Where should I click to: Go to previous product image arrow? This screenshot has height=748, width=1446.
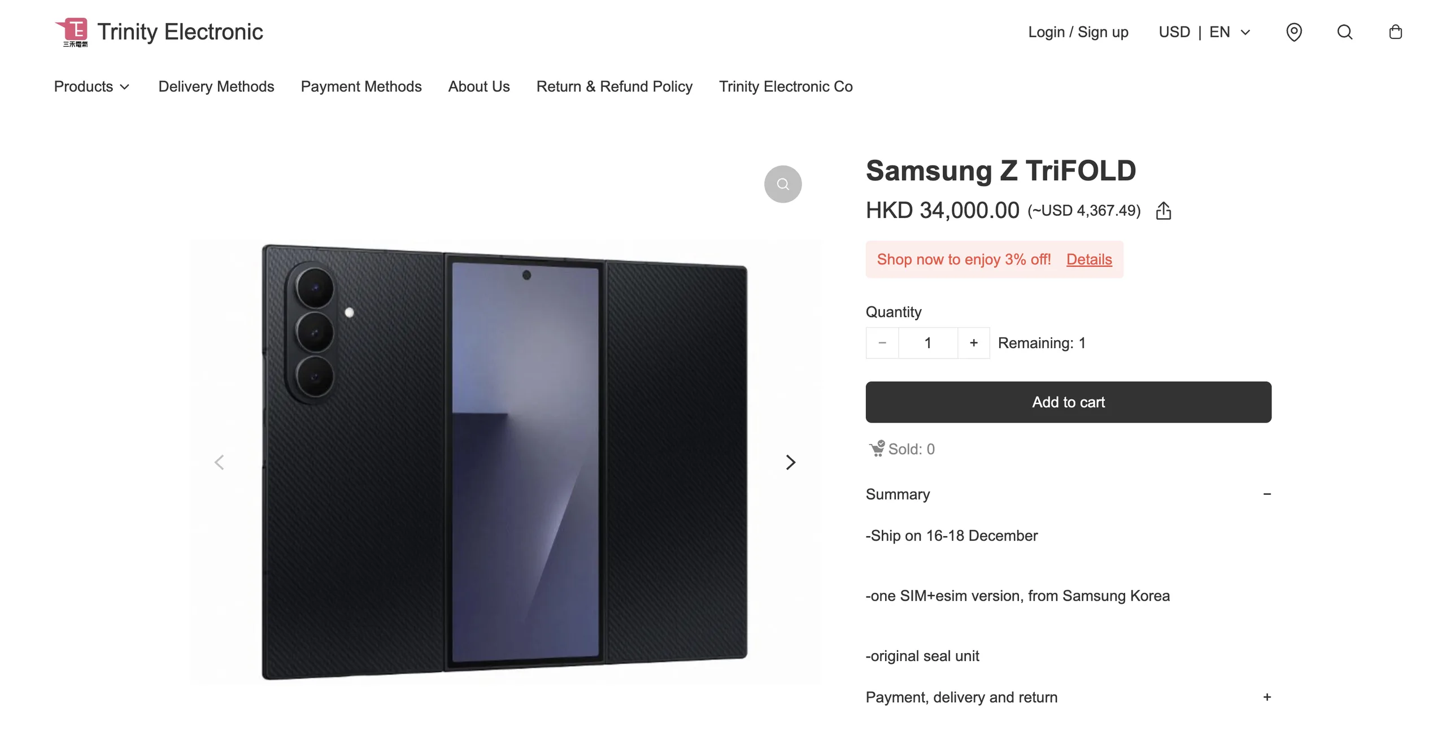tap(219, 463)
